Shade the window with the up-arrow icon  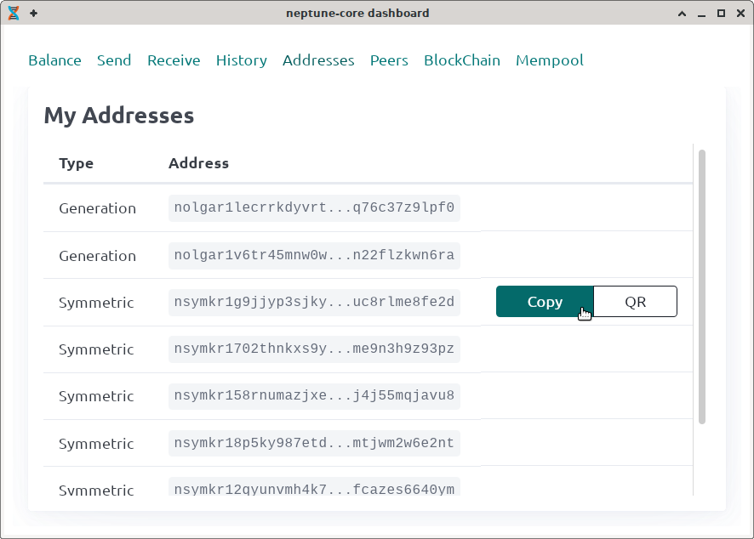pos(683,14)
